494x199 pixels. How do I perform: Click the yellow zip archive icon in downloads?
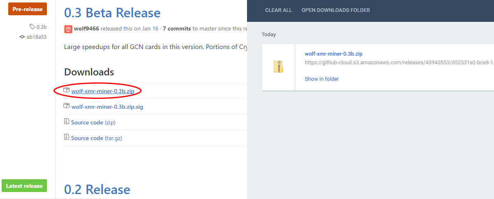click(x=278, y=67)
